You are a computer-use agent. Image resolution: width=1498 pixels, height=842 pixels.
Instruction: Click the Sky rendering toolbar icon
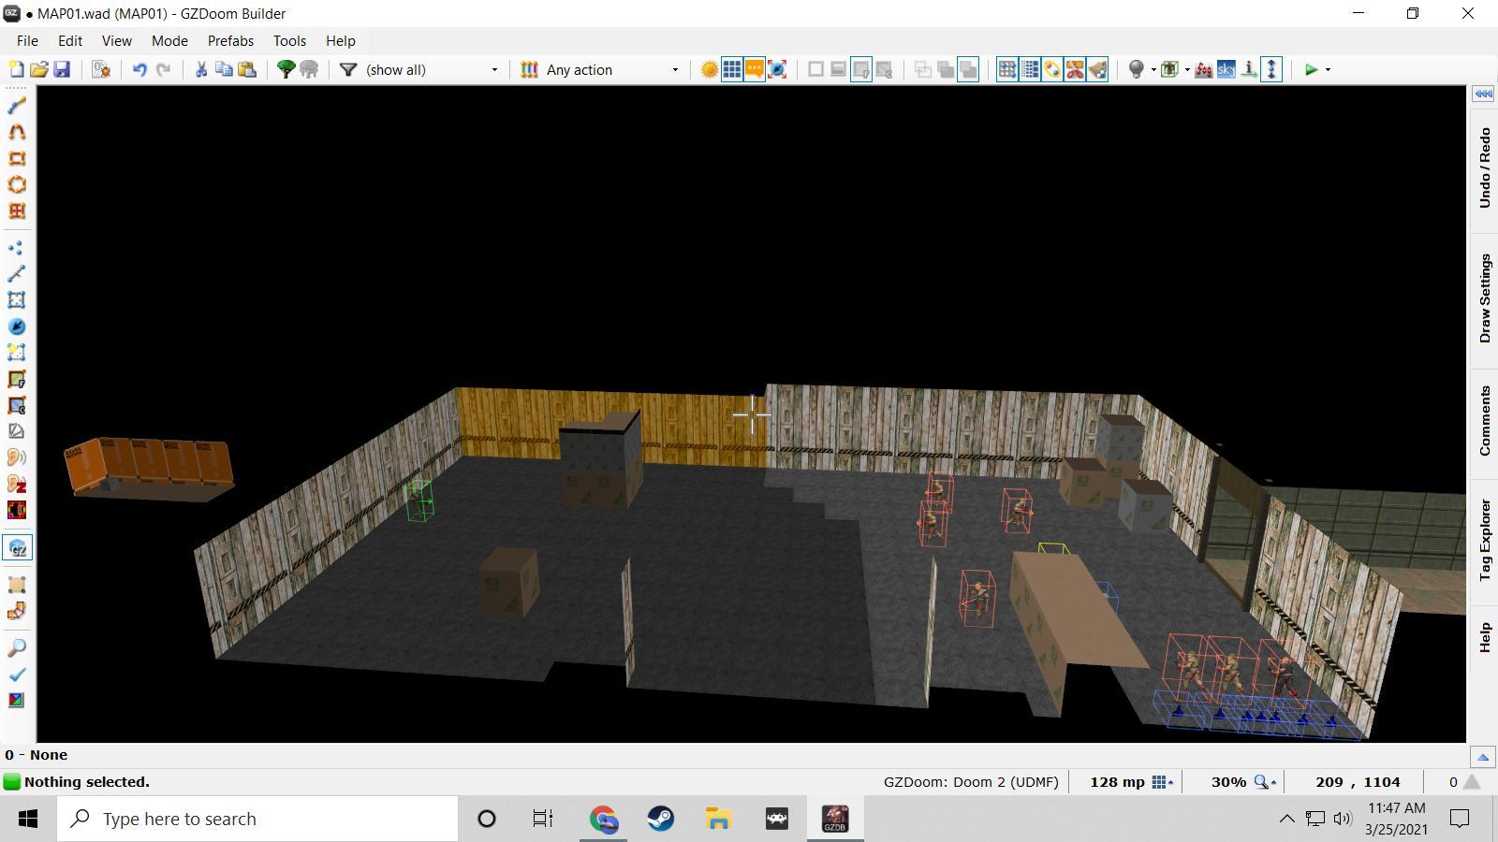pyautogui.click(x=1226, y=69)
